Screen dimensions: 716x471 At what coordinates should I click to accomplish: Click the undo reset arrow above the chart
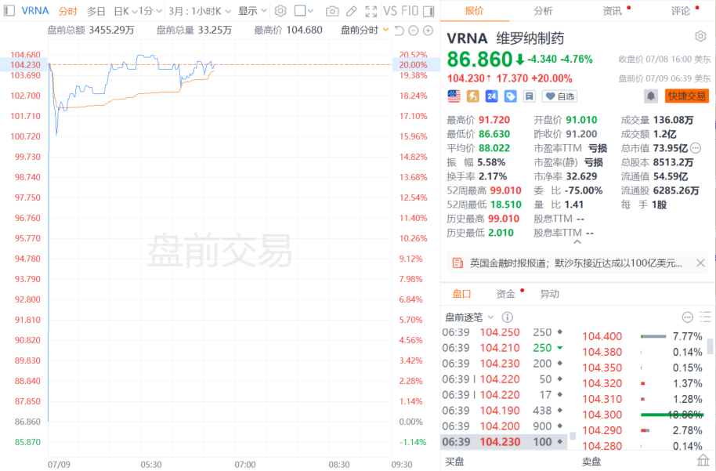[x=399, y=30]
